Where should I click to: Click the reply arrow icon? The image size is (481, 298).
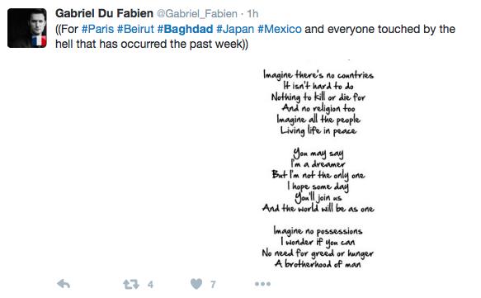64,284
